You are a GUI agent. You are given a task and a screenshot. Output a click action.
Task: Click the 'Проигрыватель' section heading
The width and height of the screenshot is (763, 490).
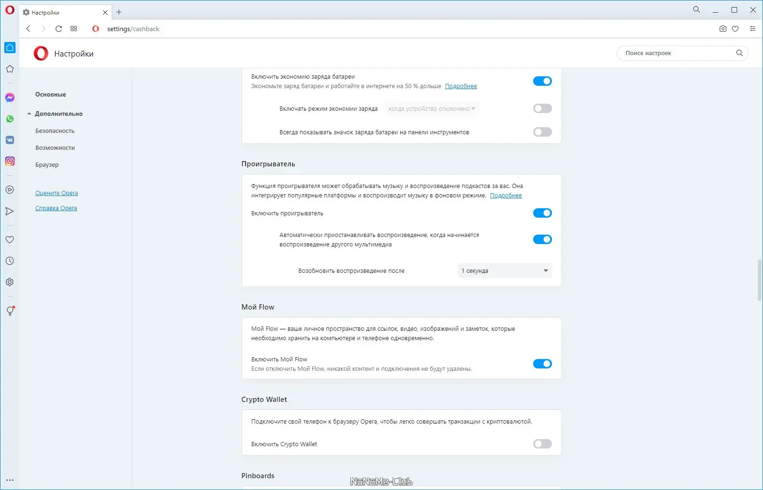[x=268, y=164]
